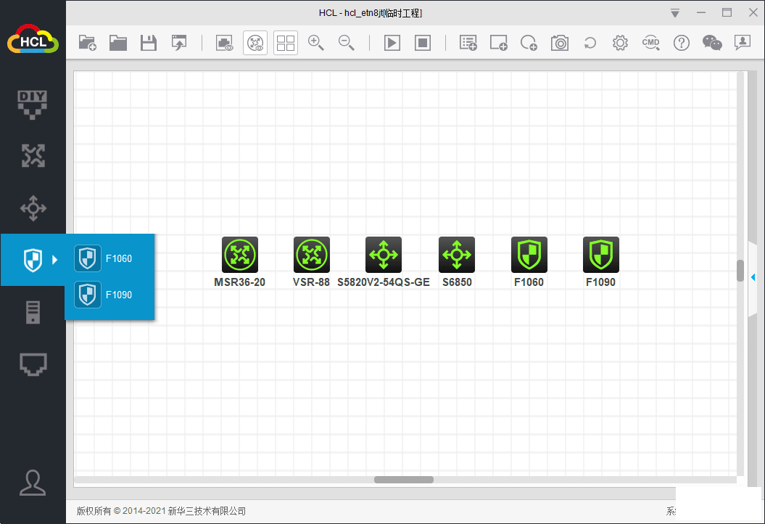Open the title bar dropdown menu

coord(675,13)
